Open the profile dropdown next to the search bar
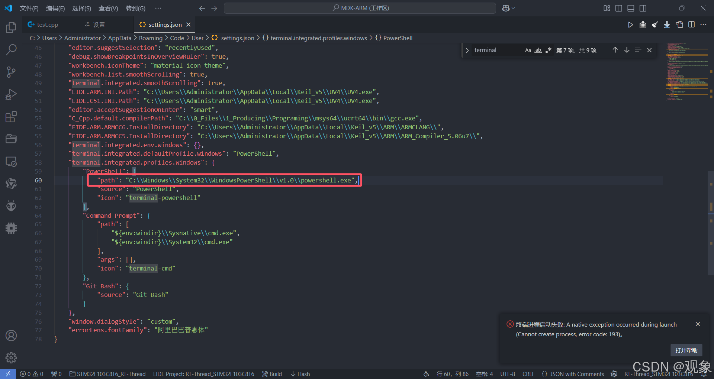Viewport: 714px width, 379px height. (x=508, y=8)
